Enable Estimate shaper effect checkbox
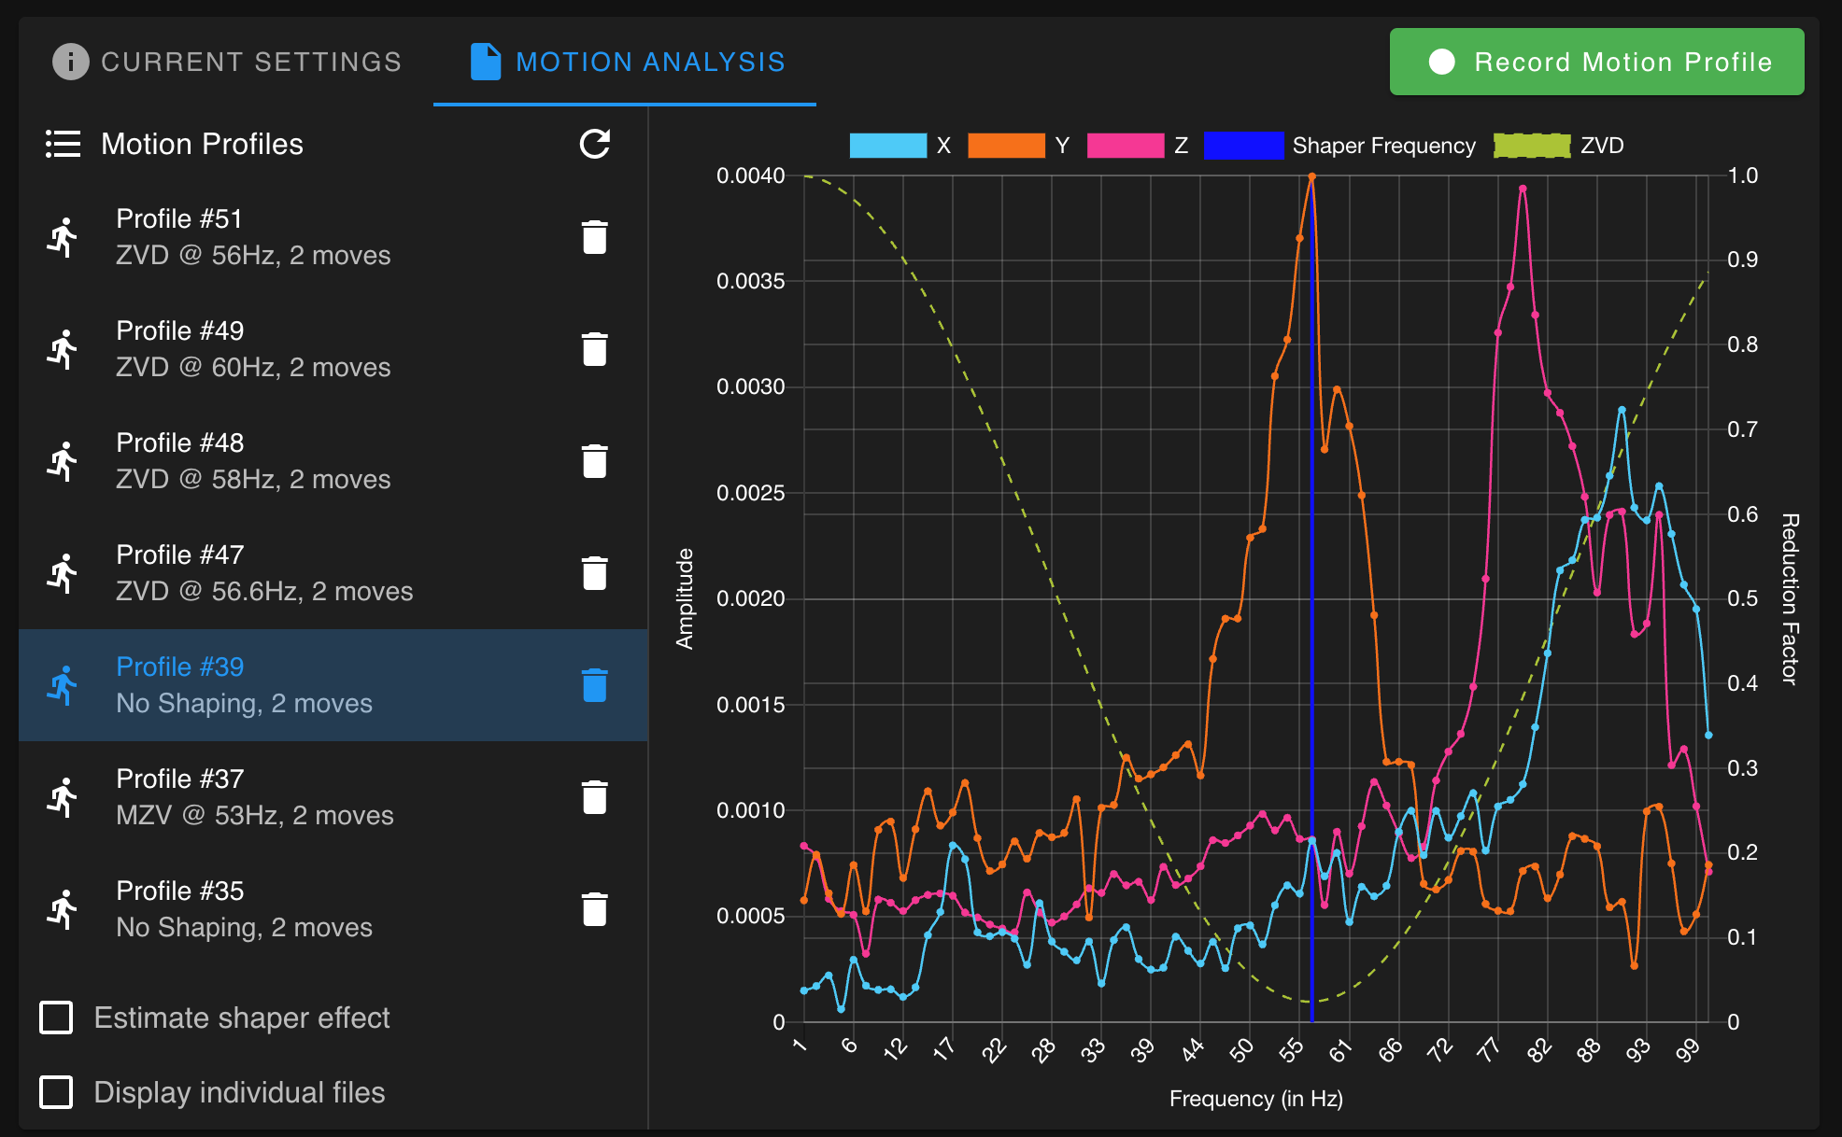Viewport: 1842px width, 1137px height. coord(56,1018)
